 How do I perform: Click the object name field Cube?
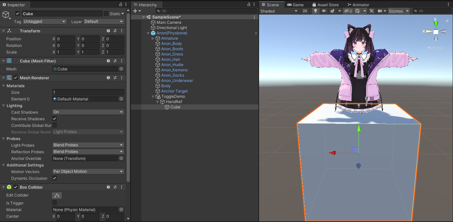point(62,14)
